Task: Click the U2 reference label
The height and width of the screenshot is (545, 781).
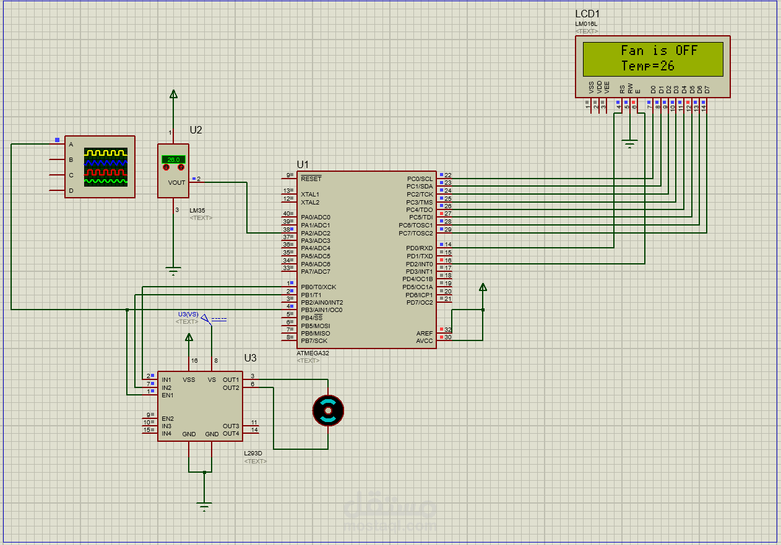Action: coord(196,130)
